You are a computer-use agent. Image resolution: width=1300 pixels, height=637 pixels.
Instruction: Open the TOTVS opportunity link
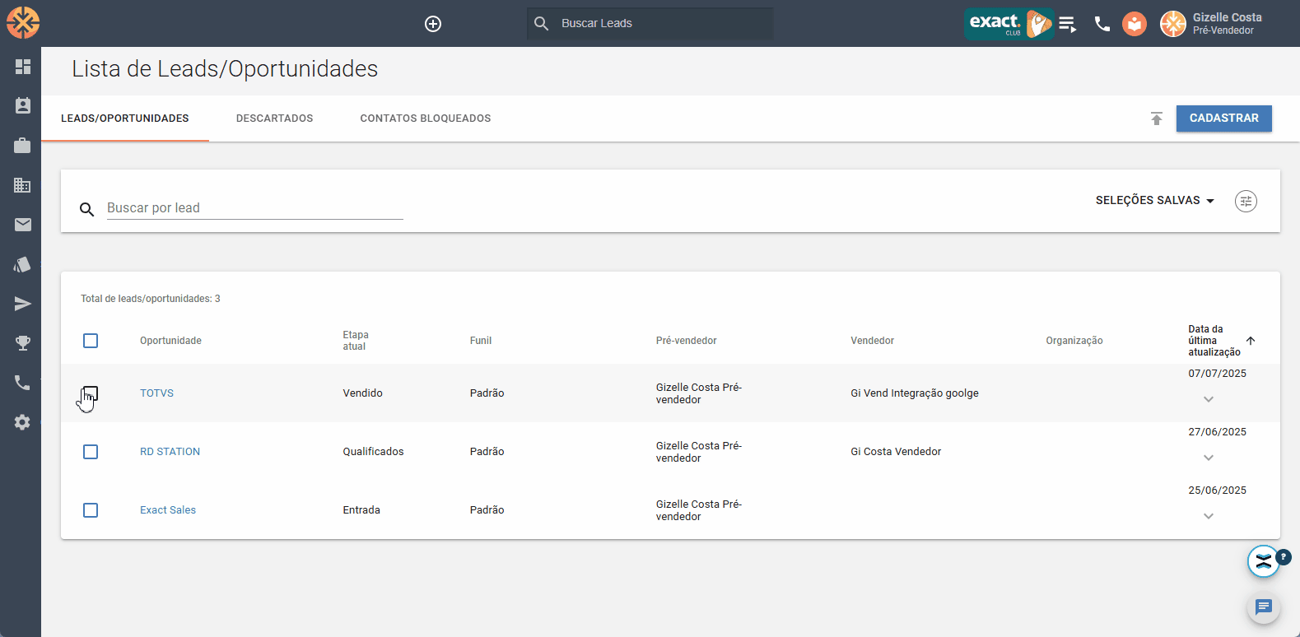click(x=156, y=393)
